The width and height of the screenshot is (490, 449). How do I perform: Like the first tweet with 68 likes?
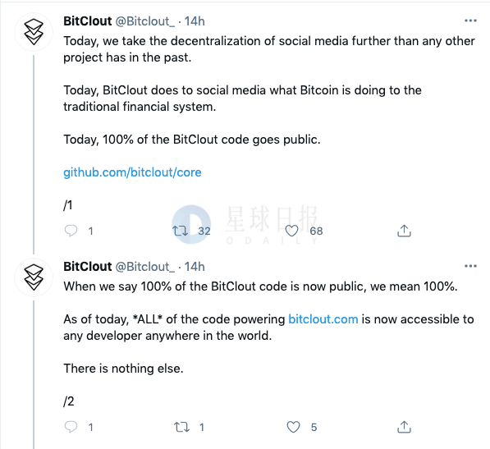tap(291, 231)
